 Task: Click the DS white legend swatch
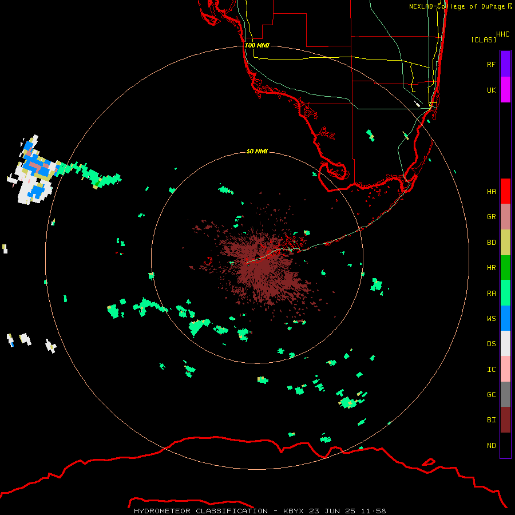(x=505, y=343)
